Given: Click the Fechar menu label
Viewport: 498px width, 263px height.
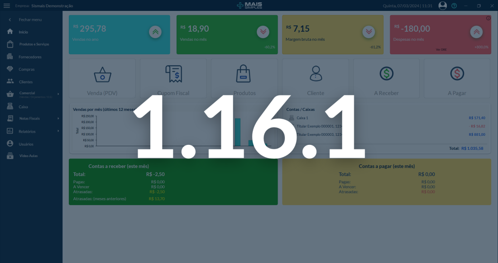Looking at the screenshot, I should point(30,20).
